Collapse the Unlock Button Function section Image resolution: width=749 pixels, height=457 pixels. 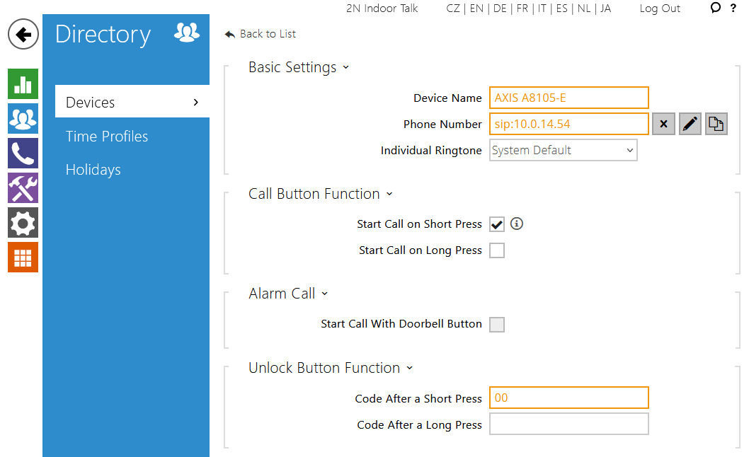[x=330, y=368]
